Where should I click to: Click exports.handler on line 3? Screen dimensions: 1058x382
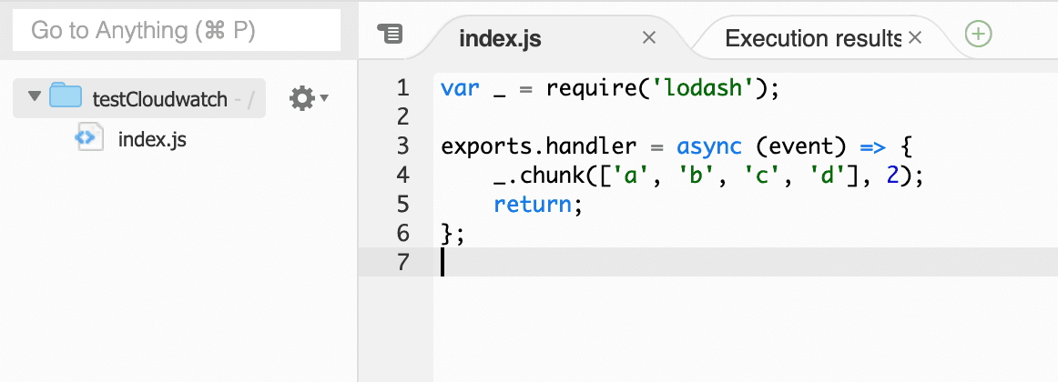tap(538, 146)
